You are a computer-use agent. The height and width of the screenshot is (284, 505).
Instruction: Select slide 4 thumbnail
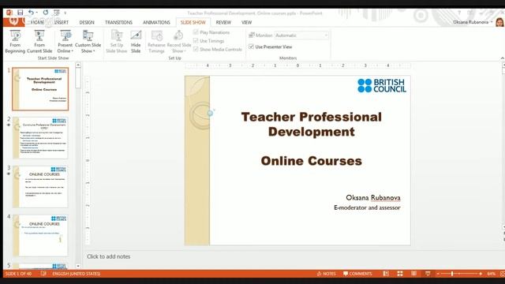tap(40, 236)
